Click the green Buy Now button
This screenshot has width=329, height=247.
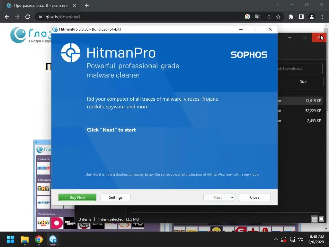click(x=77, y=197)
